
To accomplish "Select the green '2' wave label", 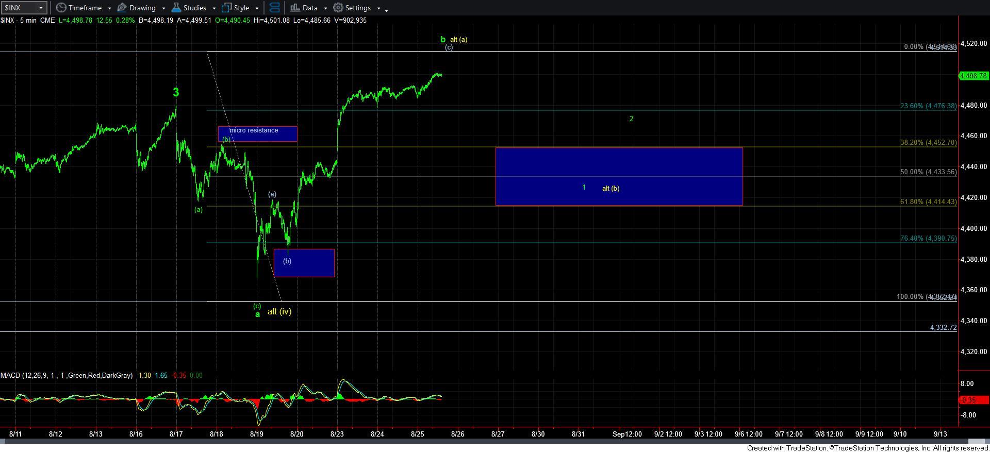I will coord(631,119).
